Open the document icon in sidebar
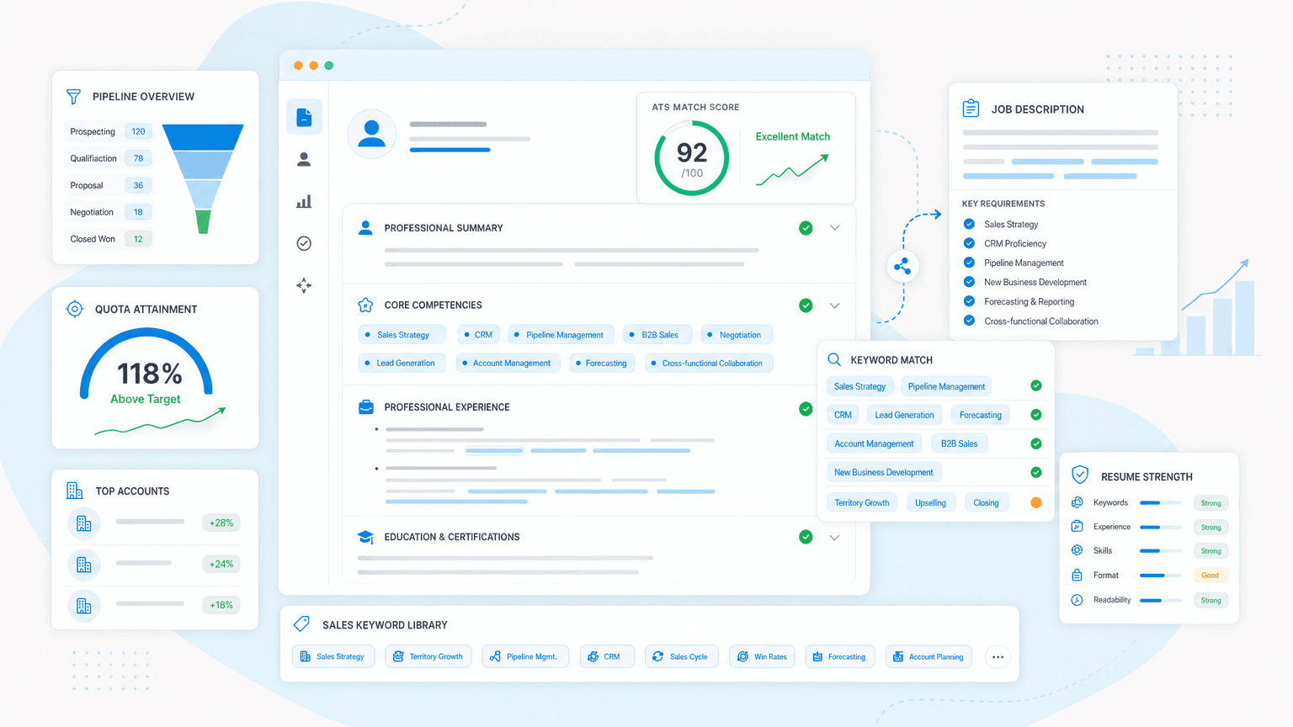 [x=304, y=118]
